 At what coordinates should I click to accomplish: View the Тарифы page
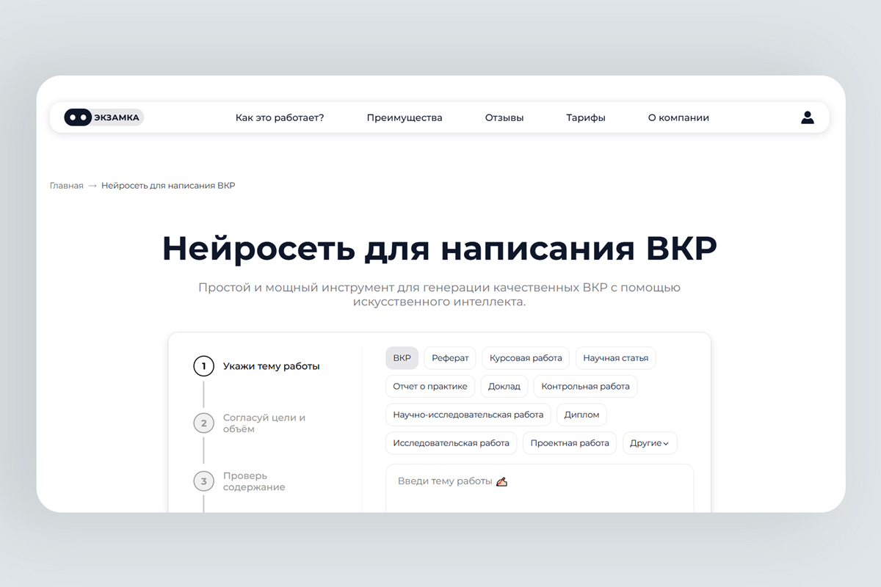(586, 117)
